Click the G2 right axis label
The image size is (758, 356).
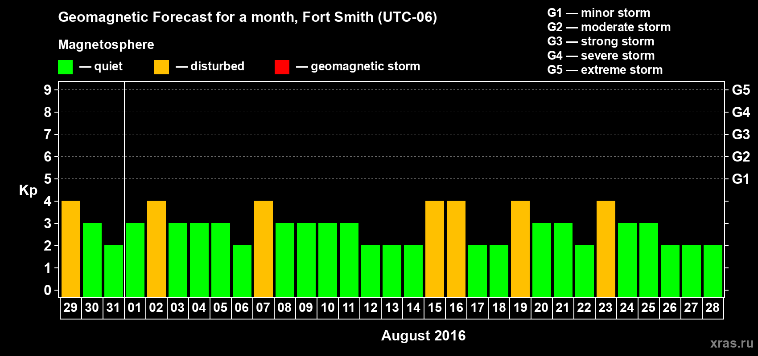[741, 157]
